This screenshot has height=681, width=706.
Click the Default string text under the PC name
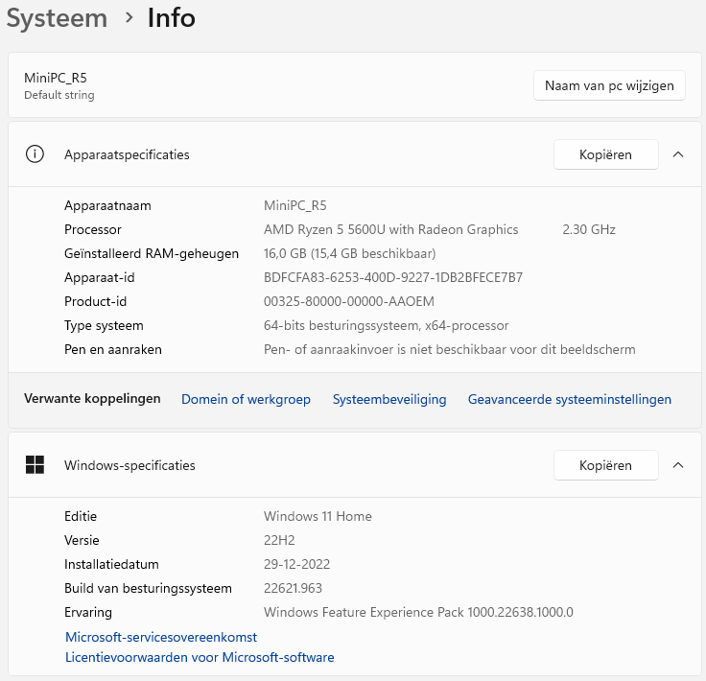[x=59, y=95]
